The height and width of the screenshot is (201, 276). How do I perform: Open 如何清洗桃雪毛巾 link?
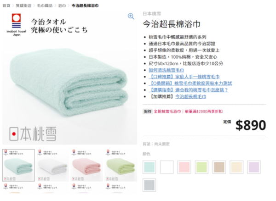166,70
